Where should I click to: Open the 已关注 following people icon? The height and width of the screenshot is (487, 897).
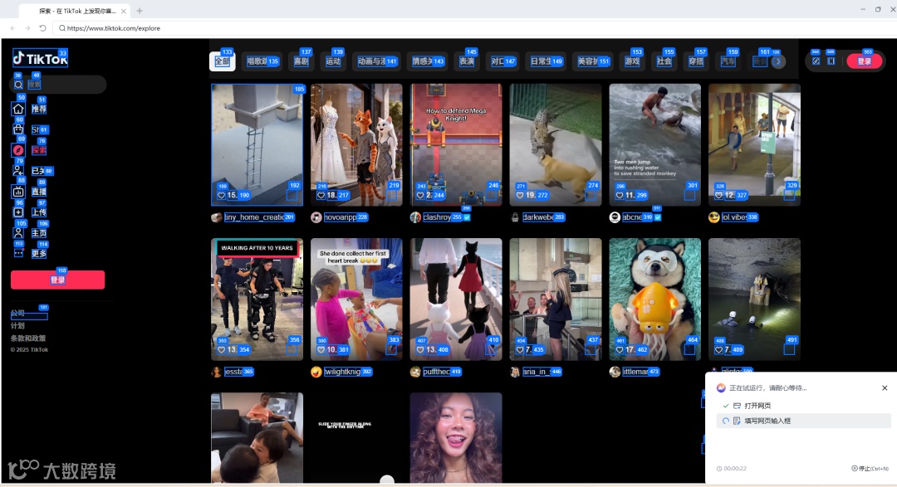(18, 170)
